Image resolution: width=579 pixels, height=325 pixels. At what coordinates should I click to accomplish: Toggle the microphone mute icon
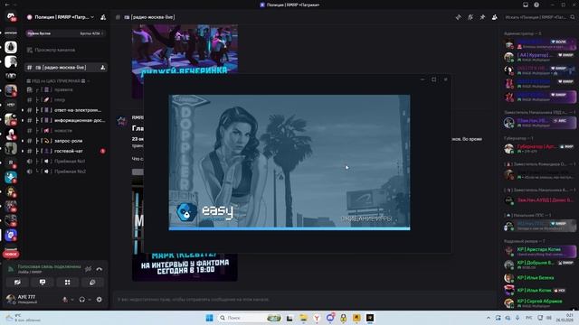click(x=65, y=300)
